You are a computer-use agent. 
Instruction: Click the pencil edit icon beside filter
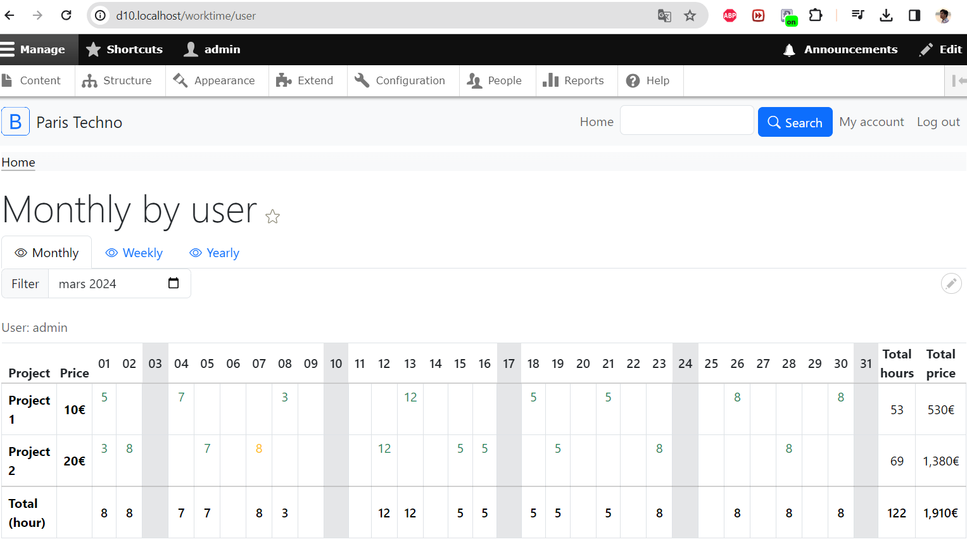(951, 284)
